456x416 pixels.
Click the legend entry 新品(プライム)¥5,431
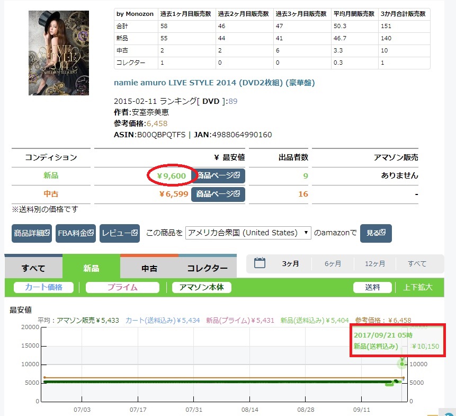tap(240, 321)
